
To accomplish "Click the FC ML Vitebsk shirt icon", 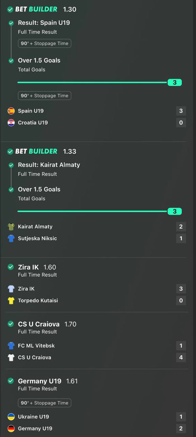I will point(11,346).
